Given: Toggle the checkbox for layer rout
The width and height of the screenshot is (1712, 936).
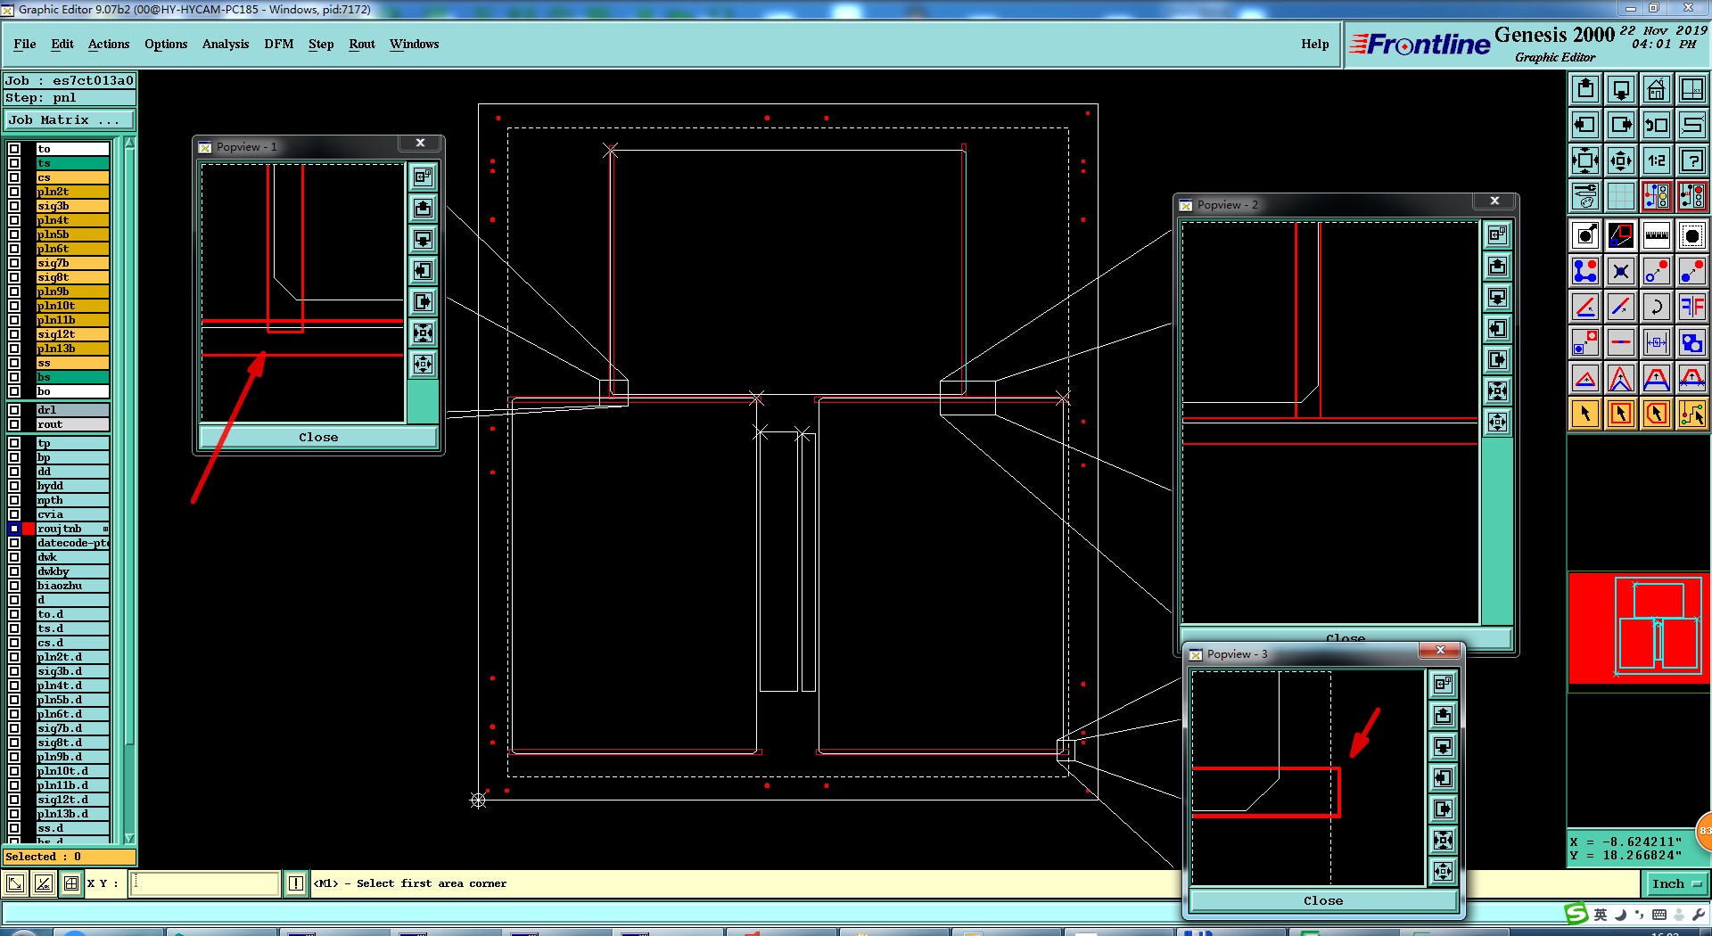Looking at the screenshot, I should click(14, 424).
